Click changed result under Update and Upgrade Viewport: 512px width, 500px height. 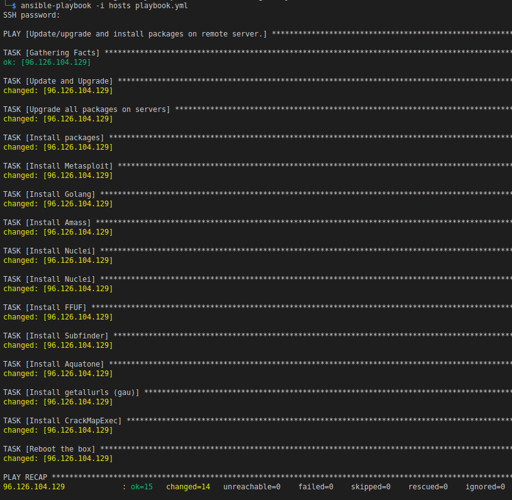coord(58,91)
